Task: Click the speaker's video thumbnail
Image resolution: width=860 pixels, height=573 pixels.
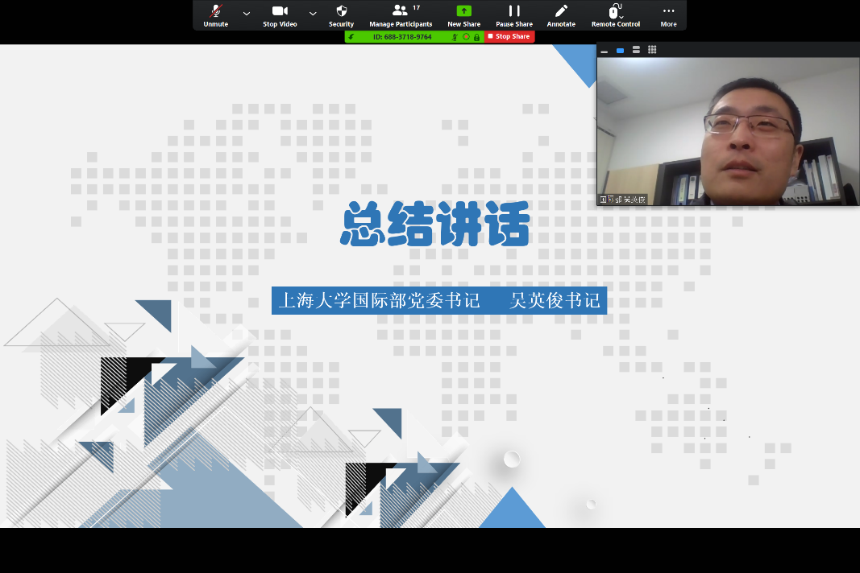Action: tap(728, 129)
